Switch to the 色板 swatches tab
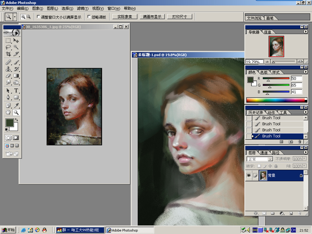This screenshot has width=312, height=234. click(x=264, y=72)
